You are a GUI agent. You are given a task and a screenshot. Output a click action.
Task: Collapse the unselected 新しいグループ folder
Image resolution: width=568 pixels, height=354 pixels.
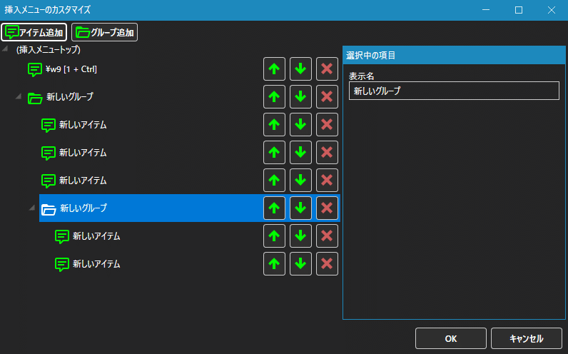[19, 96]
